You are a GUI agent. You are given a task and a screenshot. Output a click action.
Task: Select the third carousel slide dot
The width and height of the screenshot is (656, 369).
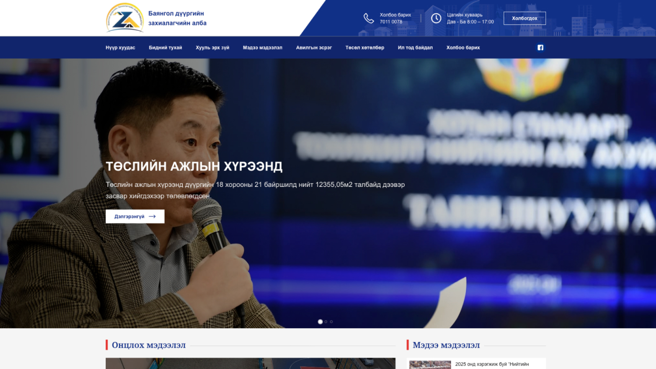pos(331,322)
